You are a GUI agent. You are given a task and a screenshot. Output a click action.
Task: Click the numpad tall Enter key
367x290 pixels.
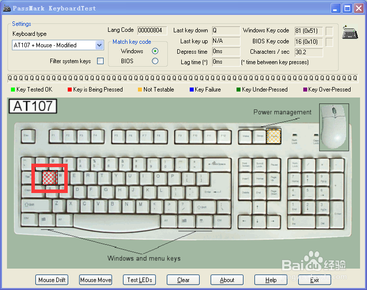337,214
